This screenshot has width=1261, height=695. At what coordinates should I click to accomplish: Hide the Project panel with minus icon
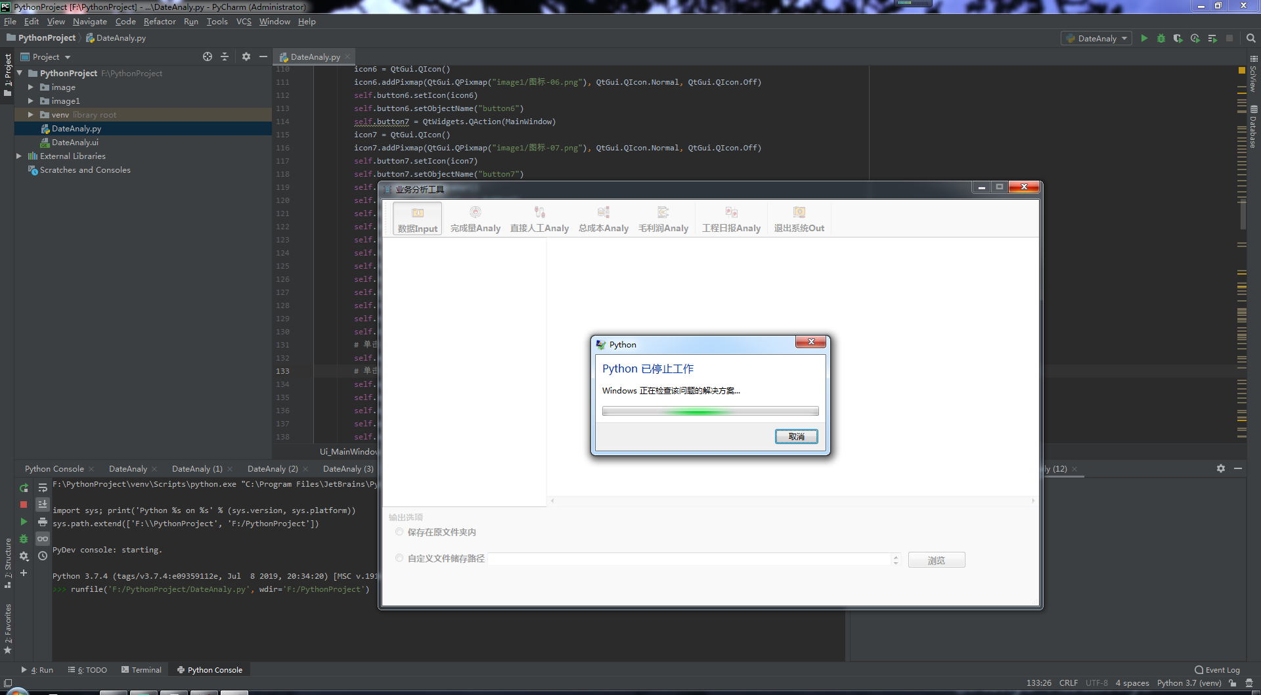click(263, 56)
